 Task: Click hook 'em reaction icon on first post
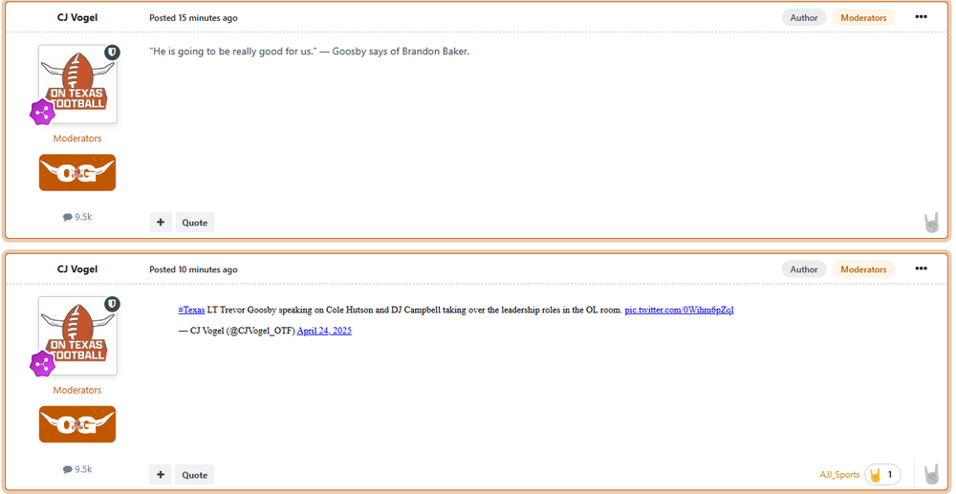(931, 223)
